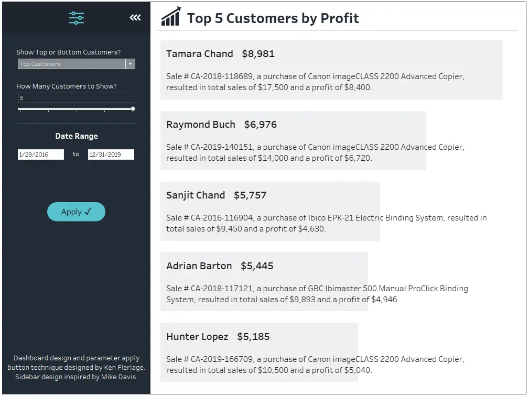
Task: Select the Raymond Buch customer card
Action: click(294, 140)
